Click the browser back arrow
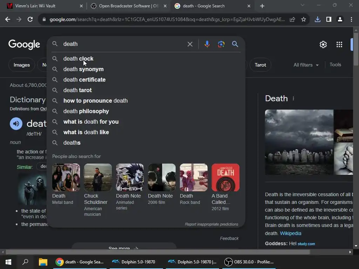 coord(8,20)
